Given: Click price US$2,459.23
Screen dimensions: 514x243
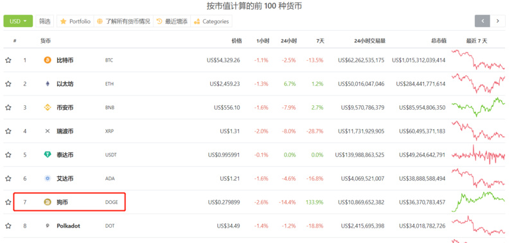Looking at the screenshot, I should click(x=225, y=84).
